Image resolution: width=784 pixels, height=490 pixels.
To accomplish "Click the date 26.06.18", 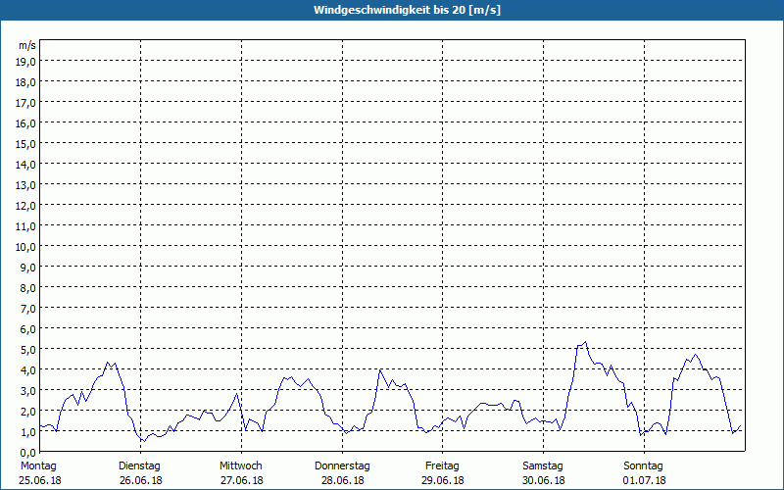I will click(x=141, y=480).
